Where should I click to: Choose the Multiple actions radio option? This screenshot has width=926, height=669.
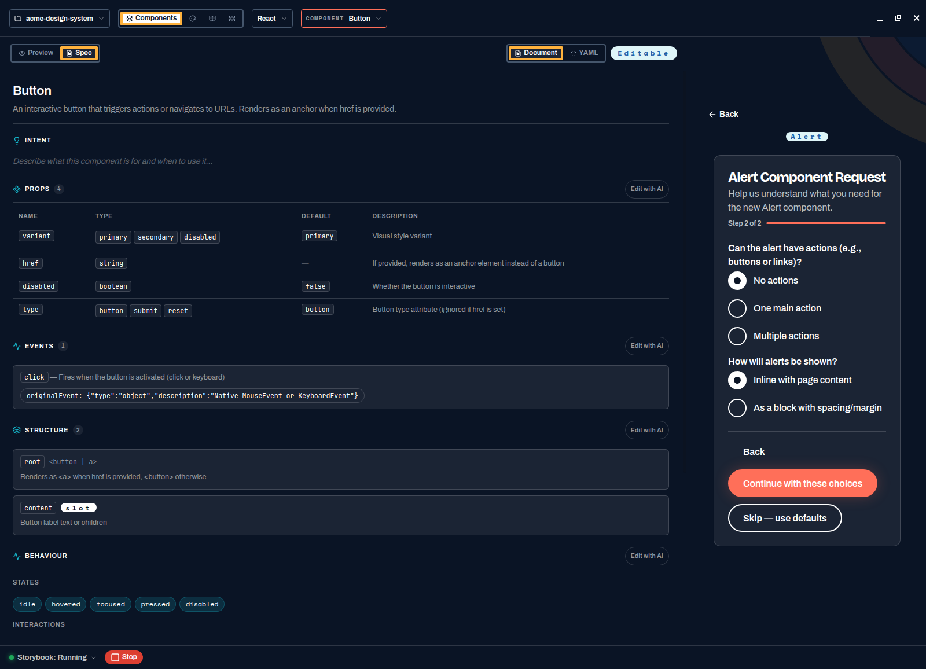point(737,336)
